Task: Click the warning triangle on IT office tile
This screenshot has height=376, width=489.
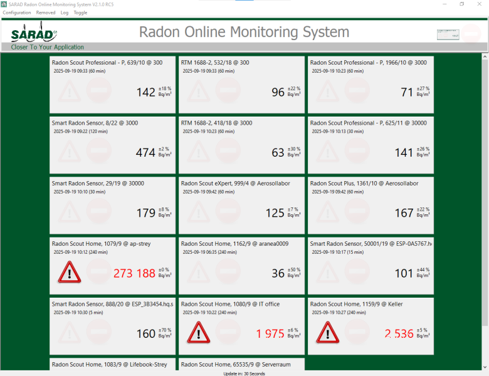Action: click(199, 333)
